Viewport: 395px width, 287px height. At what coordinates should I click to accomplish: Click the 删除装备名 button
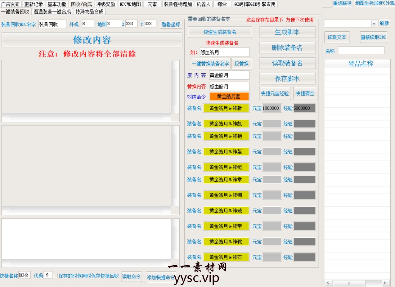click(287, 47)
